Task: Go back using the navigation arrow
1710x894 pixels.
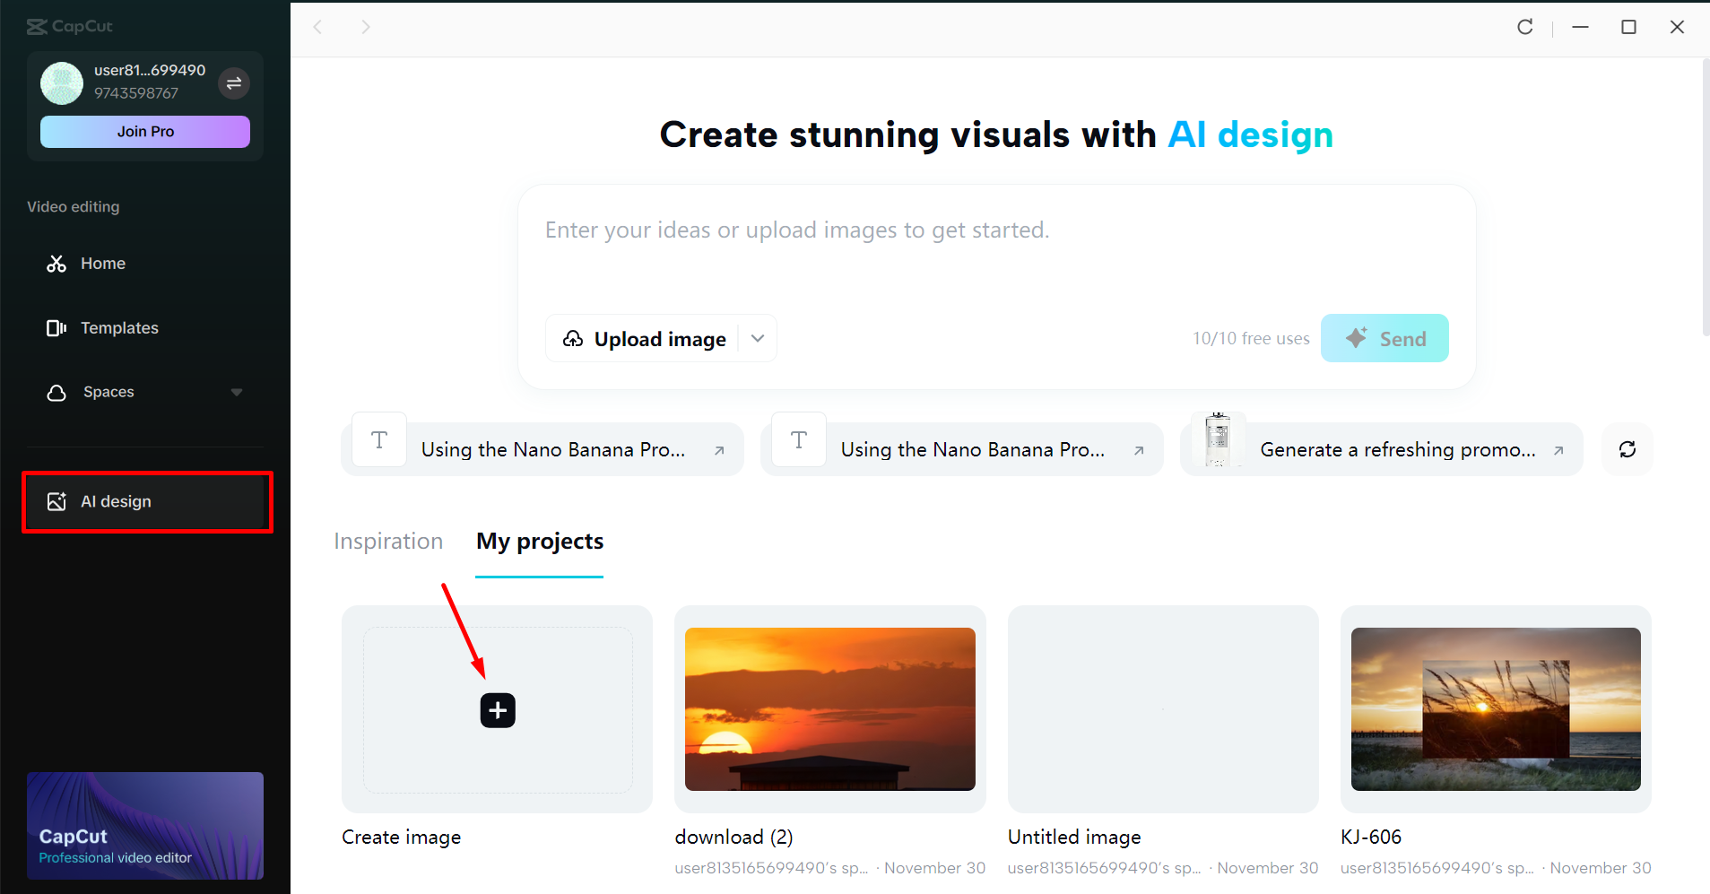Action: point(318,27)
